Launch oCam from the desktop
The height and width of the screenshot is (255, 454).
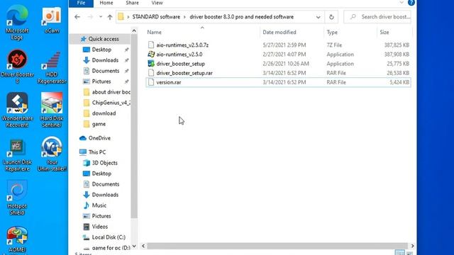coord(52,19)
